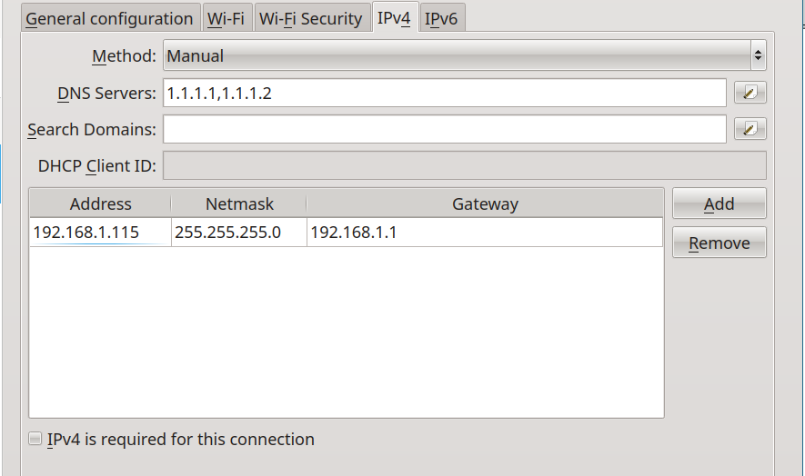Screen dimensions: 805x476
Task: Click the Gateway column header
Action: 484,204
